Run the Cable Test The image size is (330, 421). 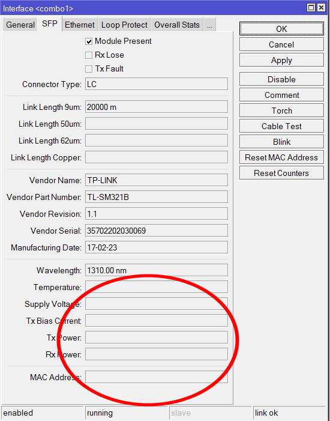281,126
